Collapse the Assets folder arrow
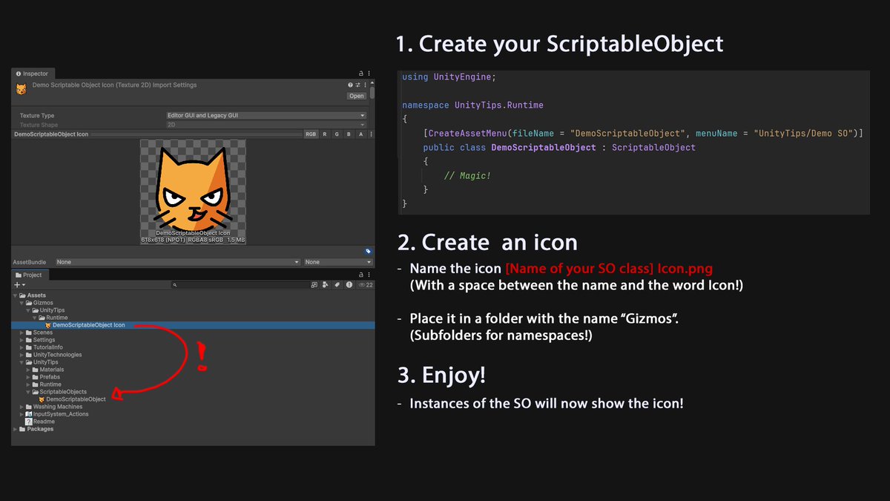Screen dimensions: 890x501 click(16, 295)
